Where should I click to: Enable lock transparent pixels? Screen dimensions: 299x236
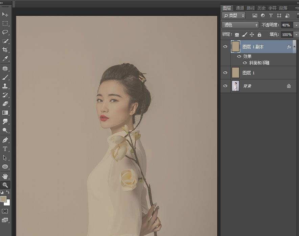[237, 34]
